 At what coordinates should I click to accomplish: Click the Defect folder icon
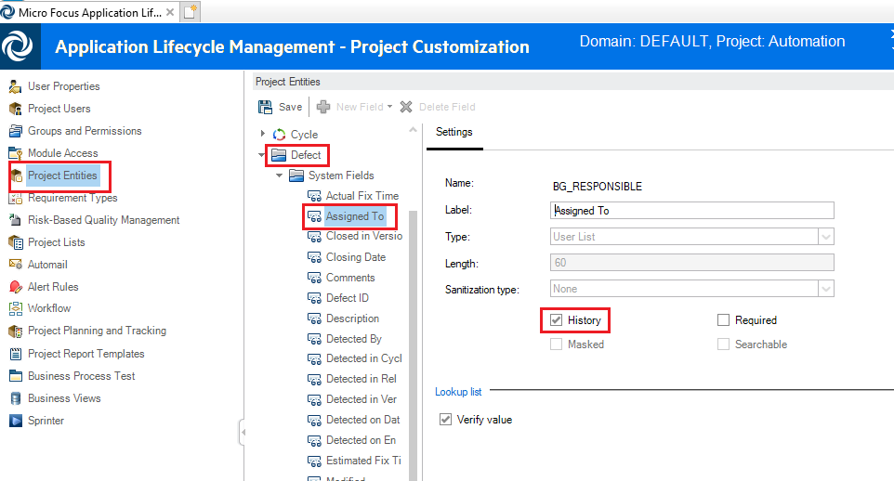279,155
